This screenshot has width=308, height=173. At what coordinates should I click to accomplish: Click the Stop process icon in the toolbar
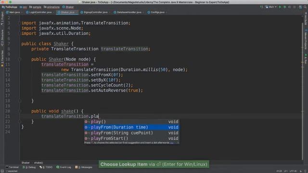point(294,7)
